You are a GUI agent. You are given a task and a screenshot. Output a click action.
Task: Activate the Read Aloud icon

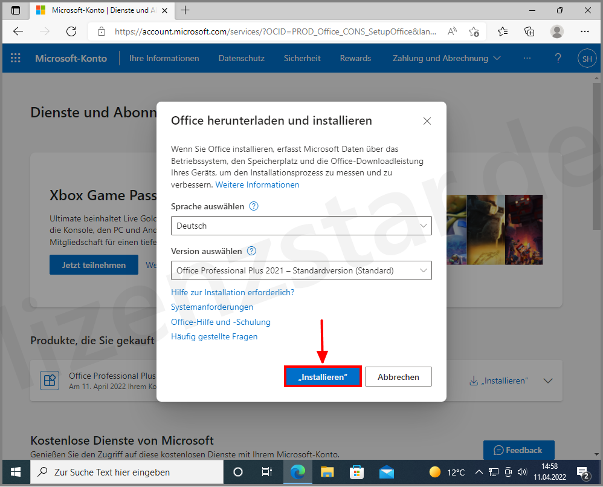coord(452,31)
